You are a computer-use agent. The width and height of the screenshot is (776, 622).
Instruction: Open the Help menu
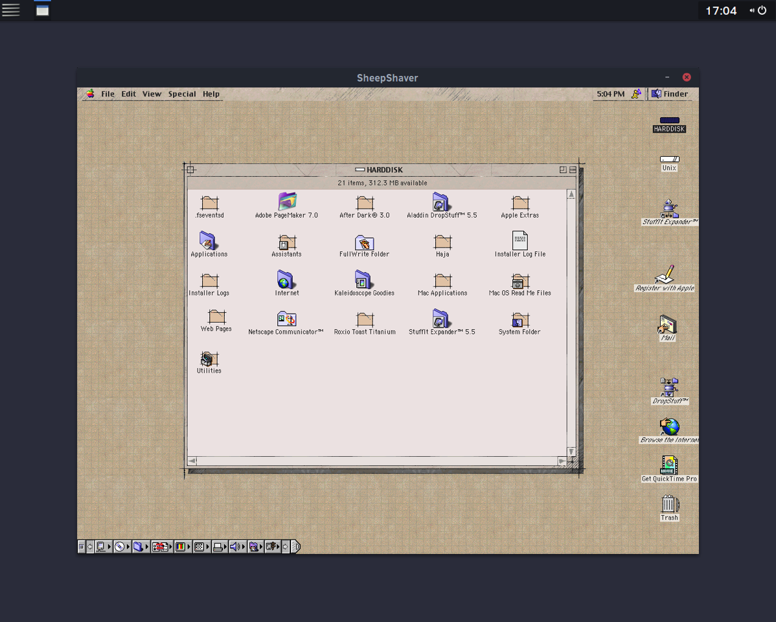tap(211, 93)
